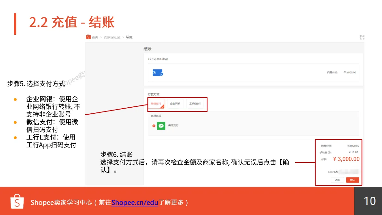Switch to the 企业网银 payment tab
The image size is (382, 215).
click(x=175, y=104)
